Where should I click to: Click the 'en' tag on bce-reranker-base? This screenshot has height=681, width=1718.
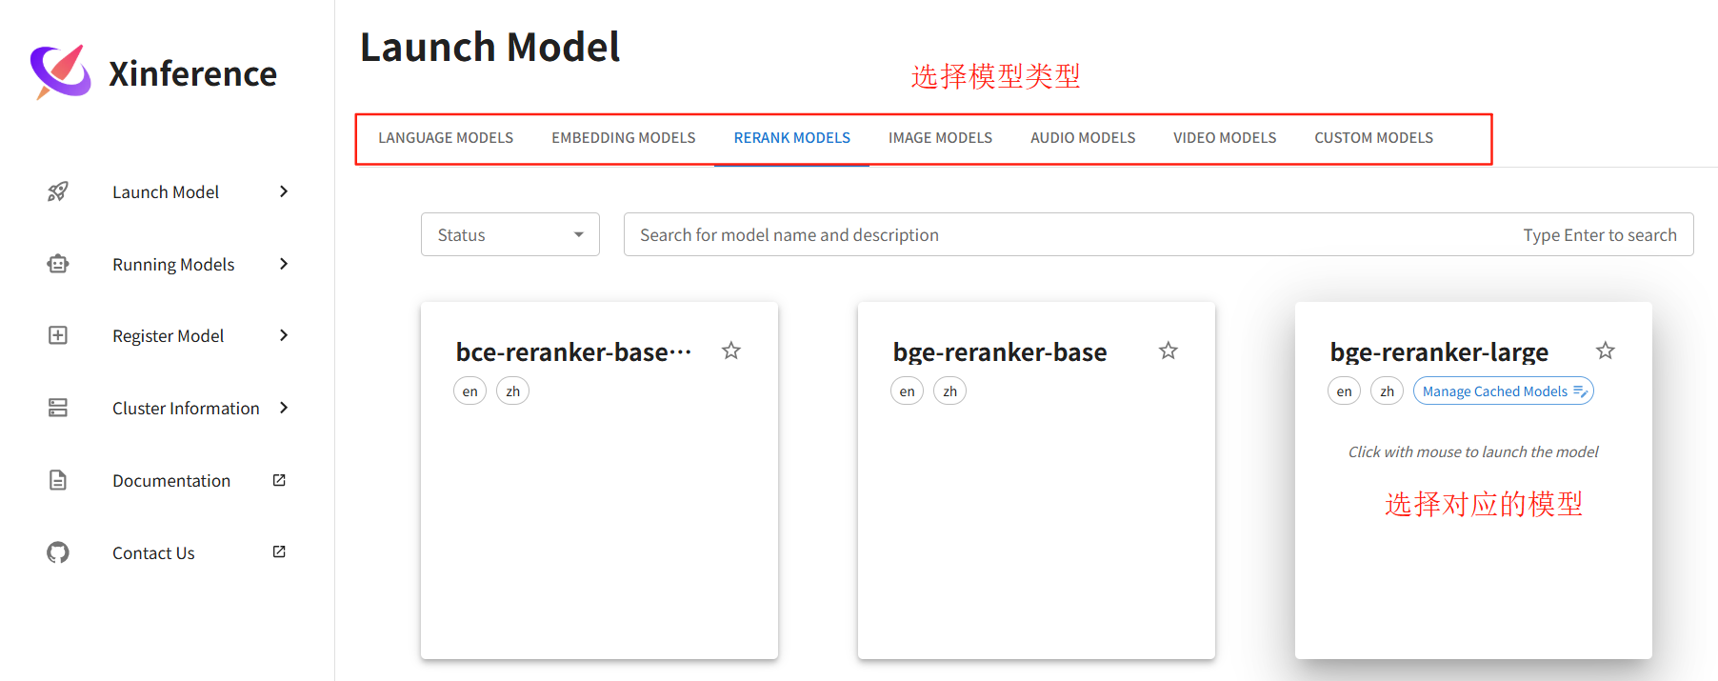469,391
